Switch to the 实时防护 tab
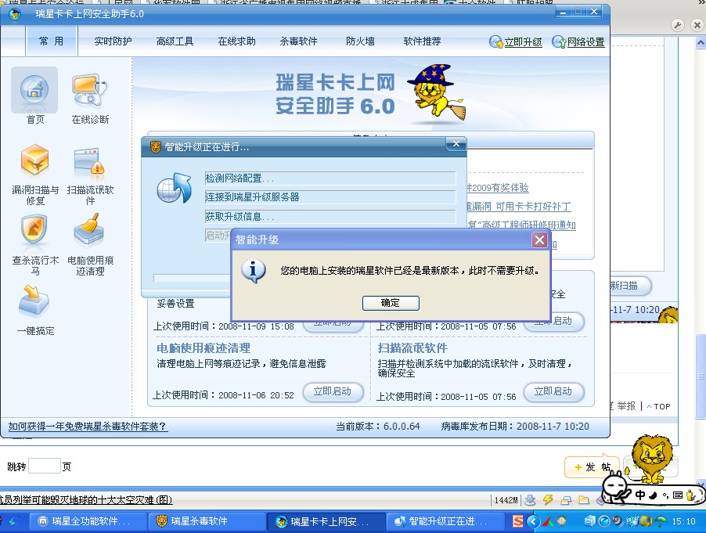 (113, 41)
